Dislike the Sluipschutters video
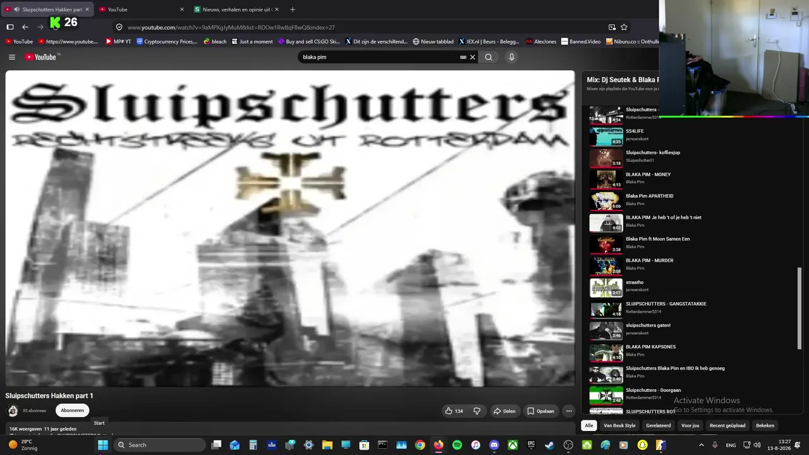 [x=477, y=411]
